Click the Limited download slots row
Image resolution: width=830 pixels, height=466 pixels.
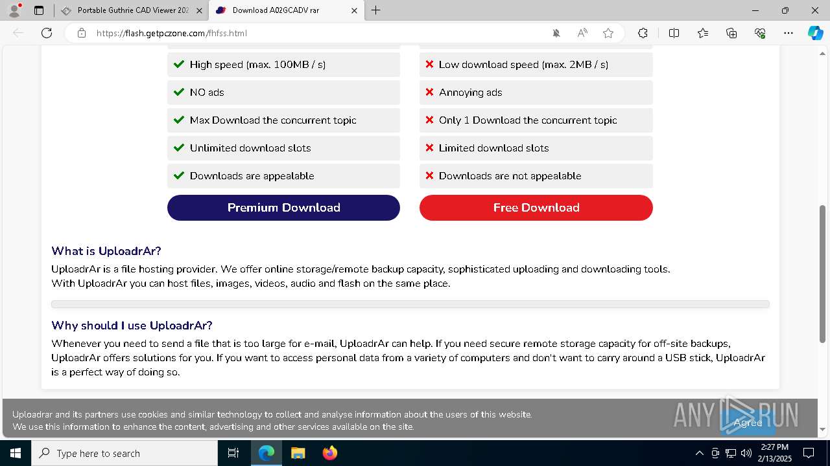[x=536, y=148]
